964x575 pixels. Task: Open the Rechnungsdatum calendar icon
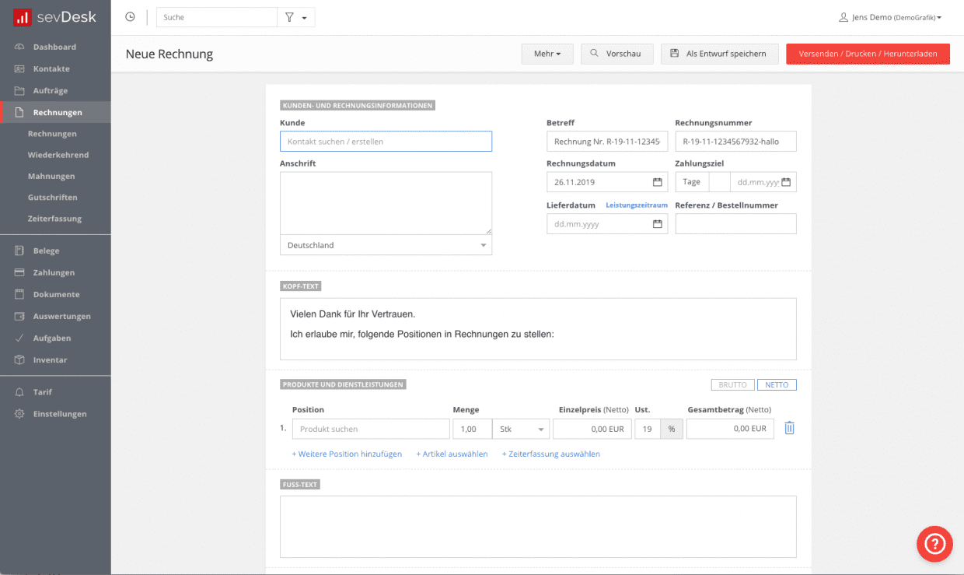tap(657, 182)
